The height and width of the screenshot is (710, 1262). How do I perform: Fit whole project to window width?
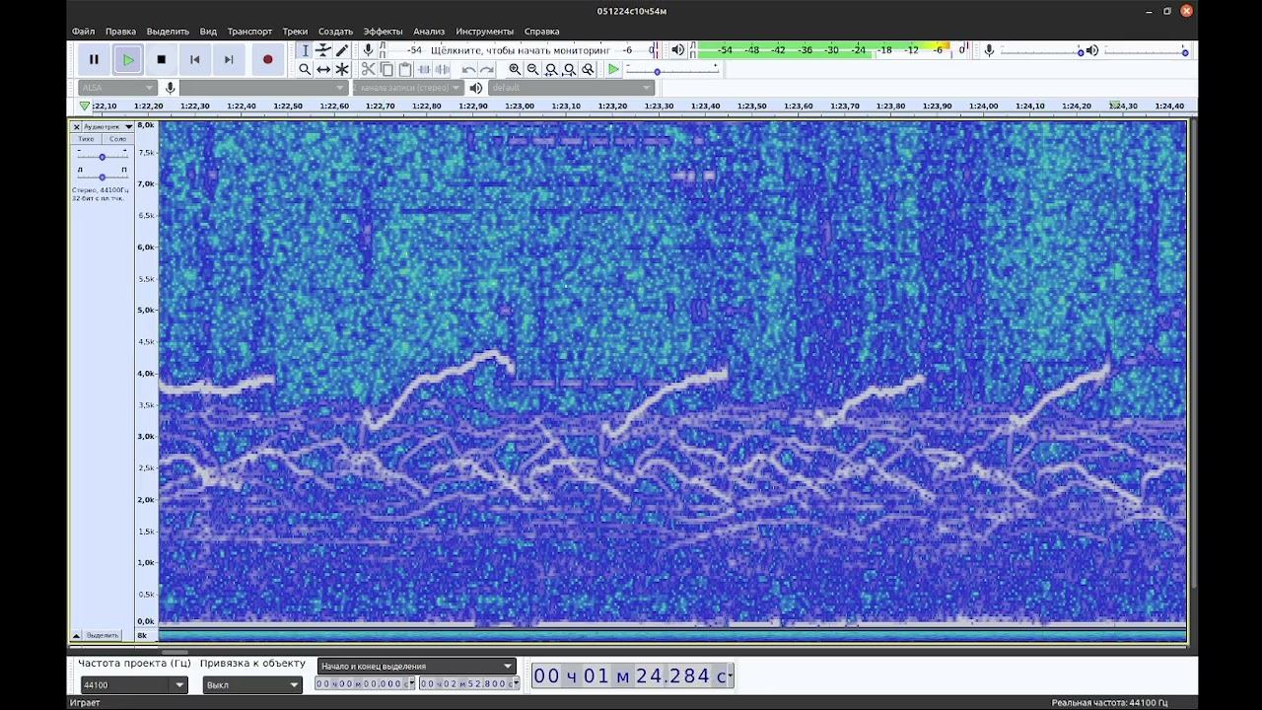[x=570, y=69]
